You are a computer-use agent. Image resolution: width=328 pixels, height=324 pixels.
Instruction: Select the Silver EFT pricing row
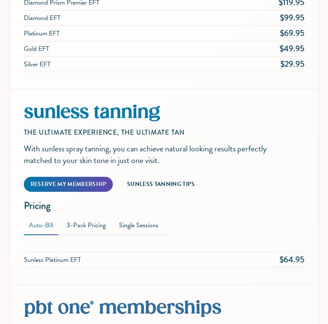pos(164,64)
